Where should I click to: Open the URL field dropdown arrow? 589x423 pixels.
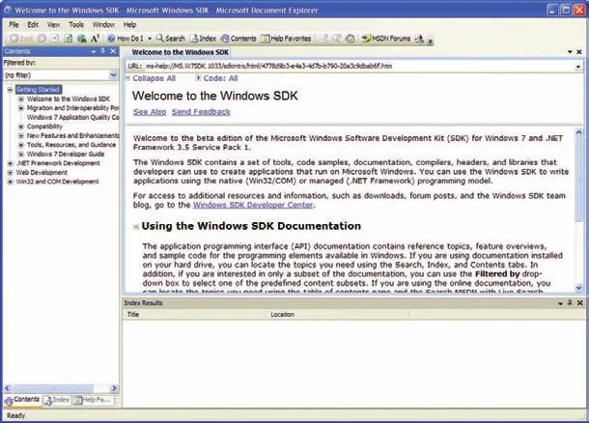(x=577, y=67)
